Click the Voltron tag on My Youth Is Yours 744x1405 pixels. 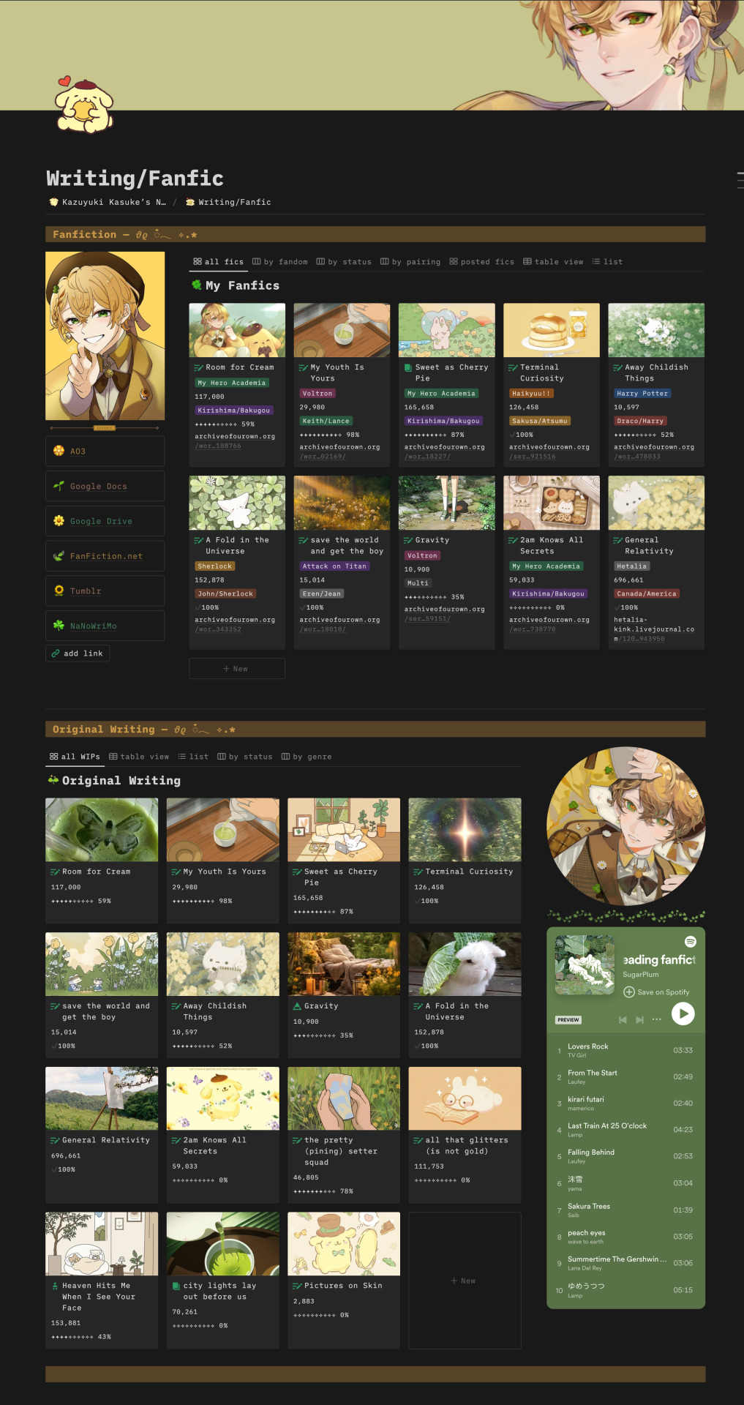[x=317, y=394]
